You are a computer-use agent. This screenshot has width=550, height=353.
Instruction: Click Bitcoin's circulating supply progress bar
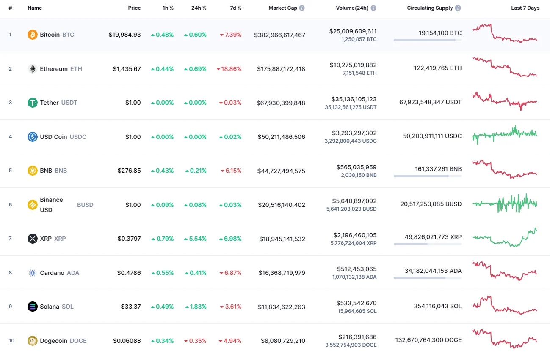(427, 40)
